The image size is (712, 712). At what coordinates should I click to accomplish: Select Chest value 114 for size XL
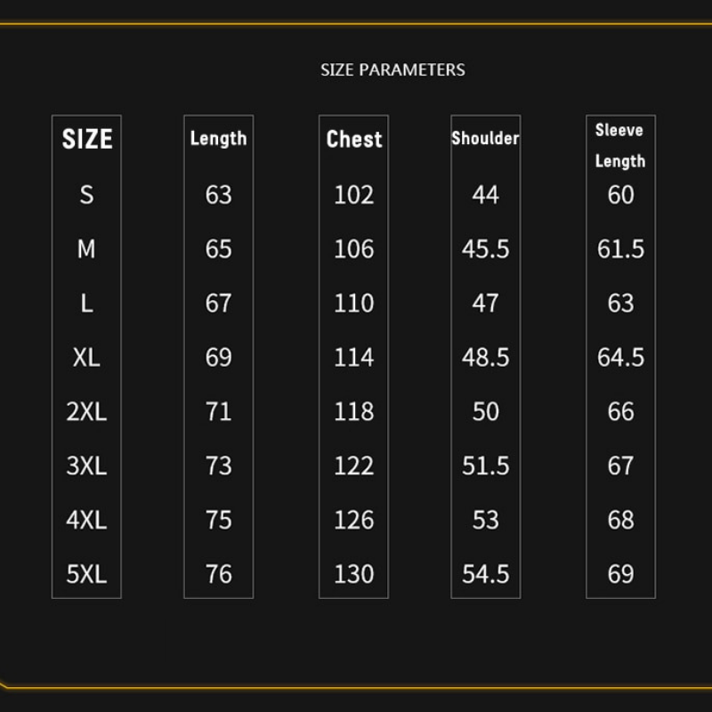pyautogui.click(x=353, y=358)
